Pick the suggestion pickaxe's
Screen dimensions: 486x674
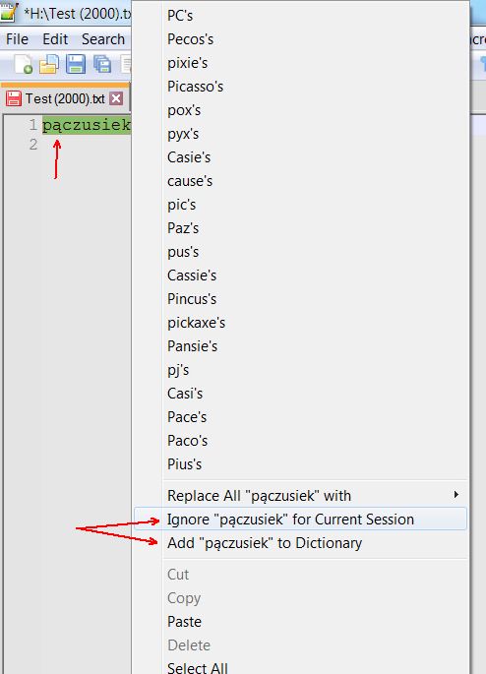click(300, 323)
